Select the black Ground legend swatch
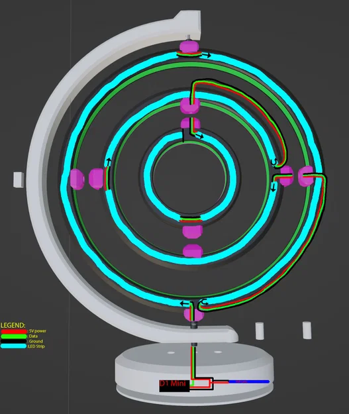The width and height of the screenshot is (349, 414). [14, 341]
